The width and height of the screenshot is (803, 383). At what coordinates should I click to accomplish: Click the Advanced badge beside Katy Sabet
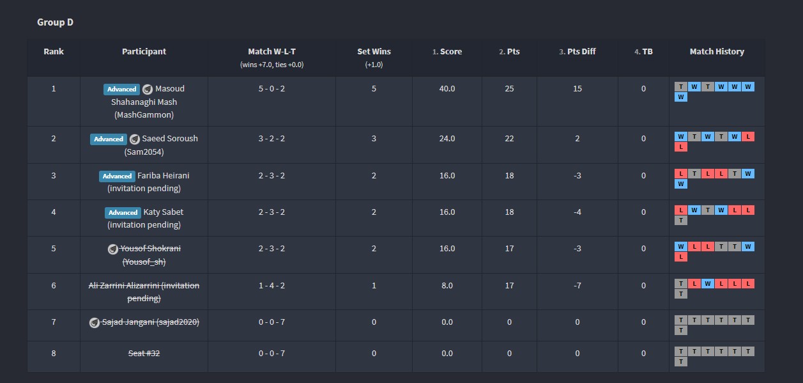coord(123,212)
